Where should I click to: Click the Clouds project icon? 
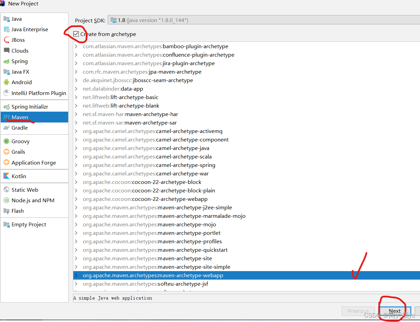click(6, 51)
